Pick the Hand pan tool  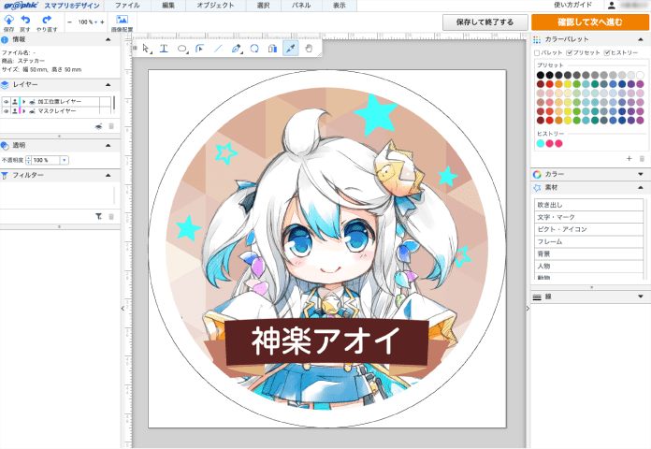point(308,48)
